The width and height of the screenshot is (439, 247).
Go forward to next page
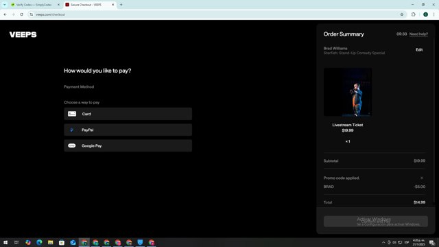click(x=13, y=14)
